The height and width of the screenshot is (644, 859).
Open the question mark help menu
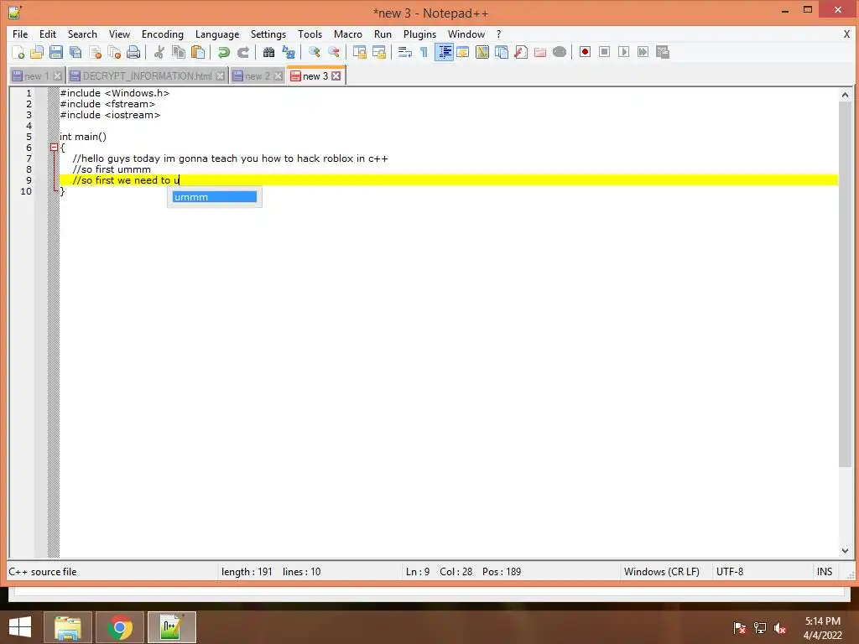click(x=498, y=34)
